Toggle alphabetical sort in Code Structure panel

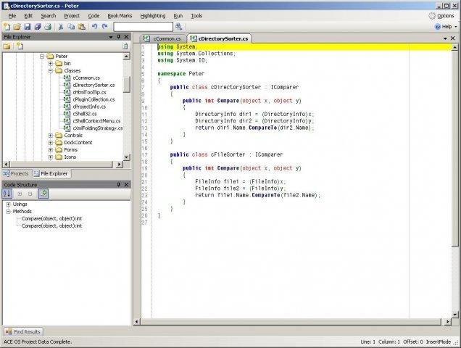pyautogui.click(x=7, y=194)
